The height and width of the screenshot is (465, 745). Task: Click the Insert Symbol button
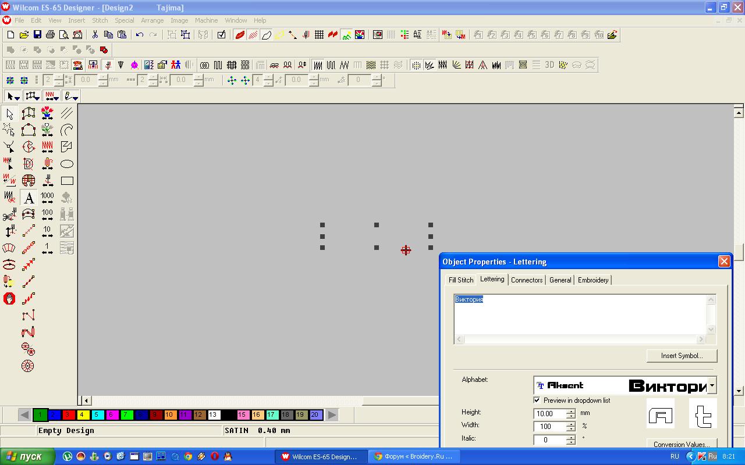[x=681, y=356]
